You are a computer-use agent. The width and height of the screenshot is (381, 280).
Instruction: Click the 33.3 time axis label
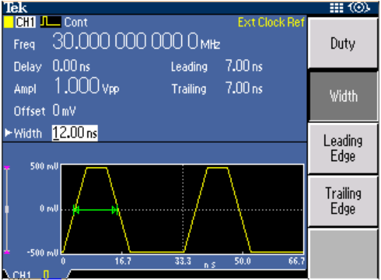click(183, 261)
